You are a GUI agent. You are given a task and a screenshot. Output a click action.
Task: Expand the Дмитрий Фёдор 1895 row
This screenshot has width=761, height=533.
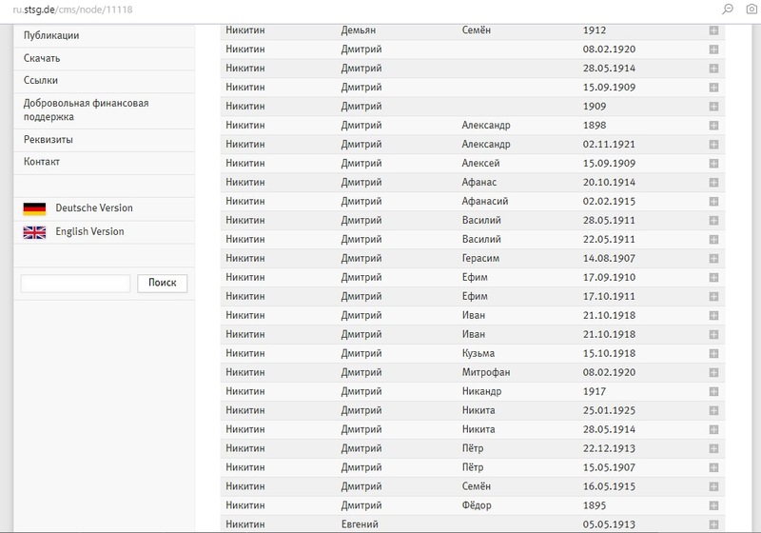click(x=713, y=505)
